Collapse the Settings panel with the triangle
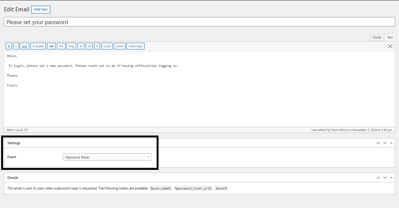The height and width of the screenshot is (208, 399). 391,143
